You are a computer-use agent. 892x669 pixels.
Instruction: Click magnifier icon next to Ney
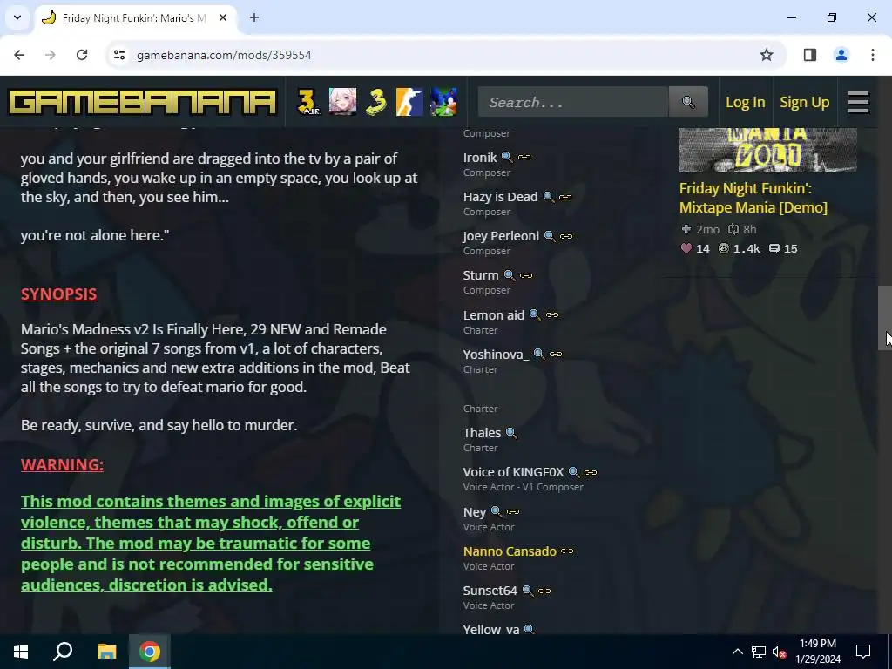[x=496, y=511]
